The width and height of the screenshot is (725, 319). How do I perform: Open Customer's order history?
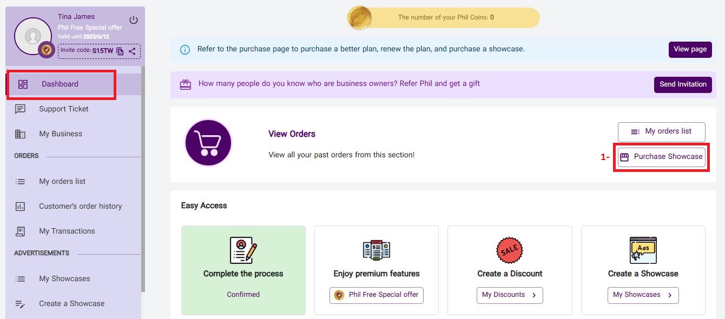80,207
